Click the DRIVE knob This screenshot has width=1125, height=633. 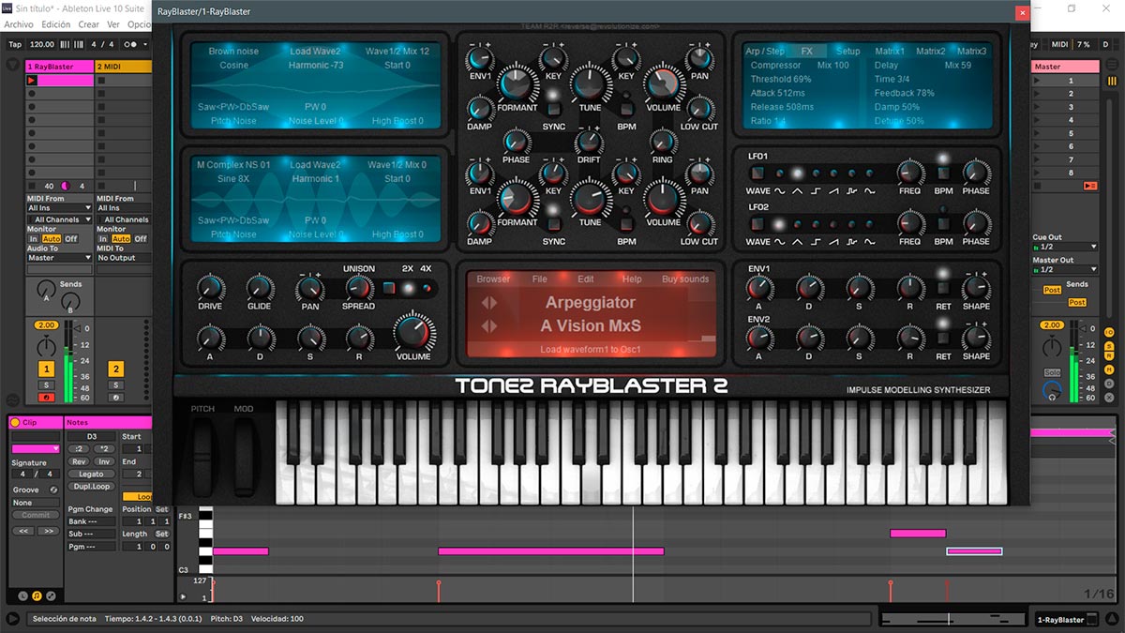[210, 288]
